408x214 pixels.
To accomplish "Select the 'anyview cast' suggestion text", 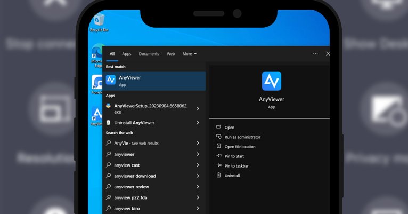I will click(x=127, y=165).
